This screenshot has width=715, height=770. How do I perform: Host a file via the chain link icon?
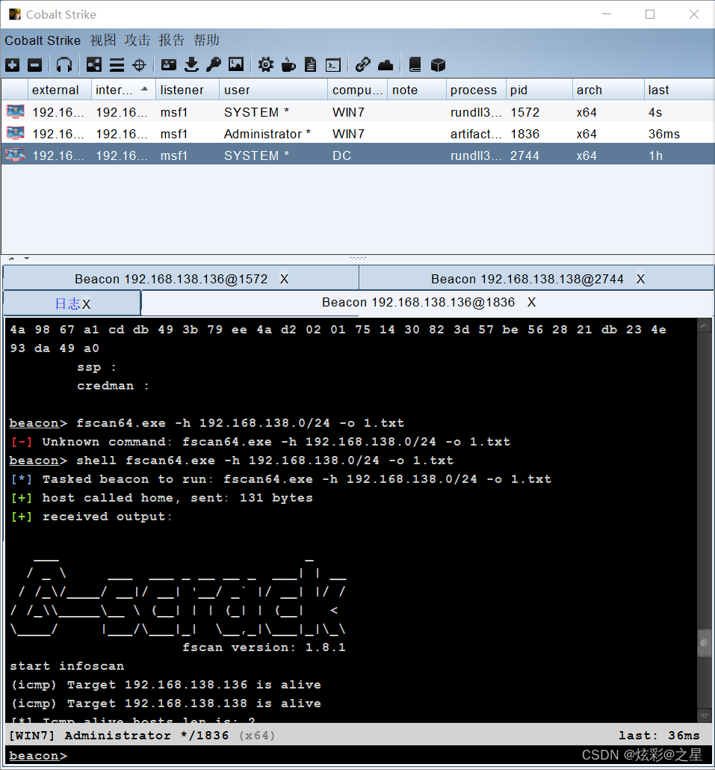362,65
